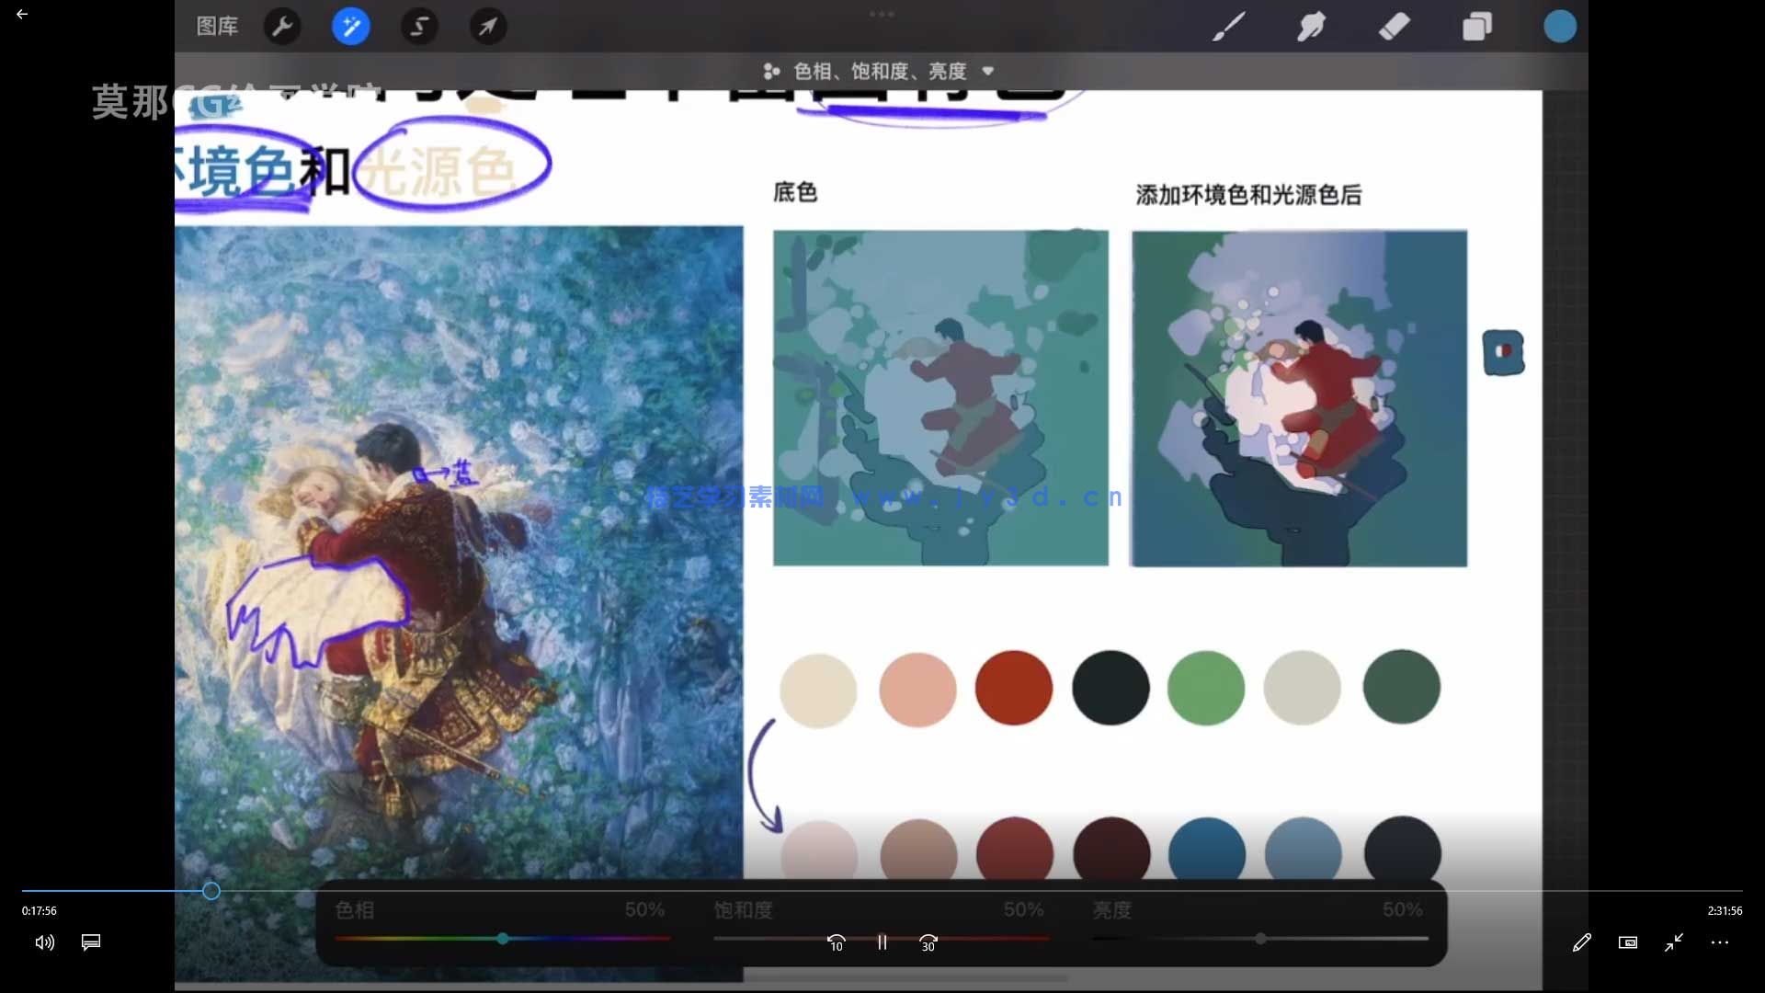Open the 色相、饱和度、亮度 dropdown arrow
Screen dimensions: 1765x993
pos(989,71)
